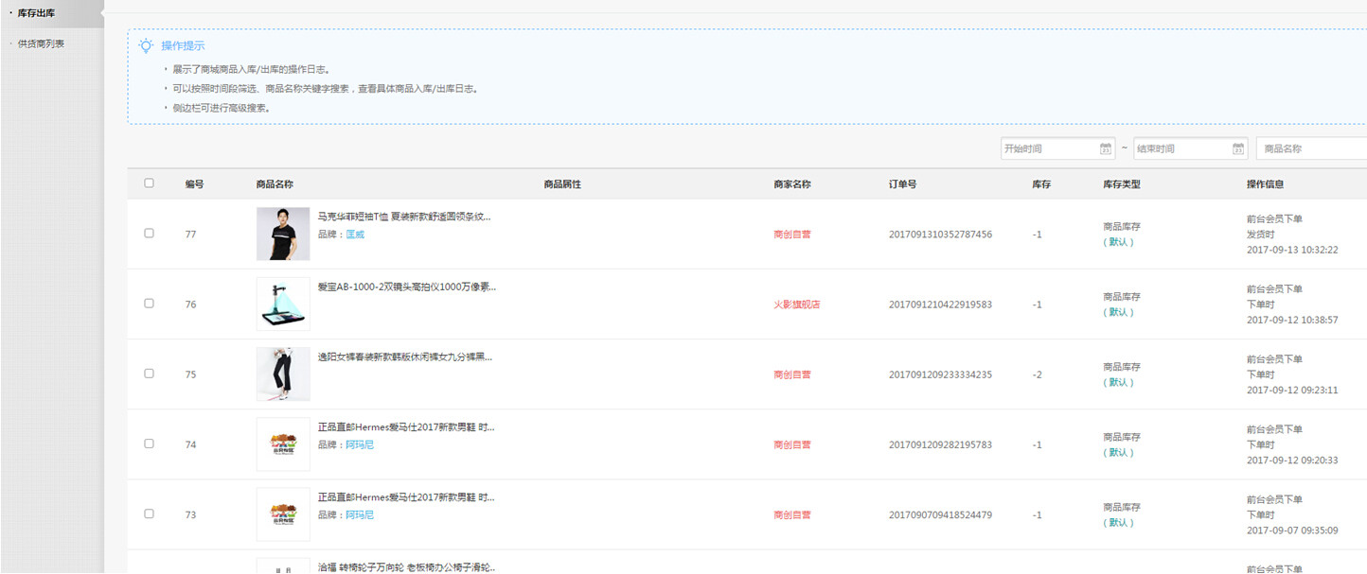Click timestamp 2017-09-12 09:23:11
Viewport: 1367px width, 574px height.
coord(1292,390)
